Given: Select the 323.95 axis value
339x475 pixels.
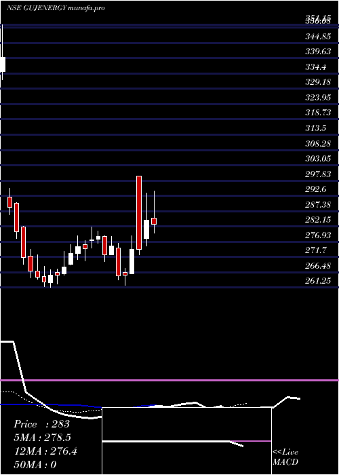Looking at the screenshot, I should [318, 98].
